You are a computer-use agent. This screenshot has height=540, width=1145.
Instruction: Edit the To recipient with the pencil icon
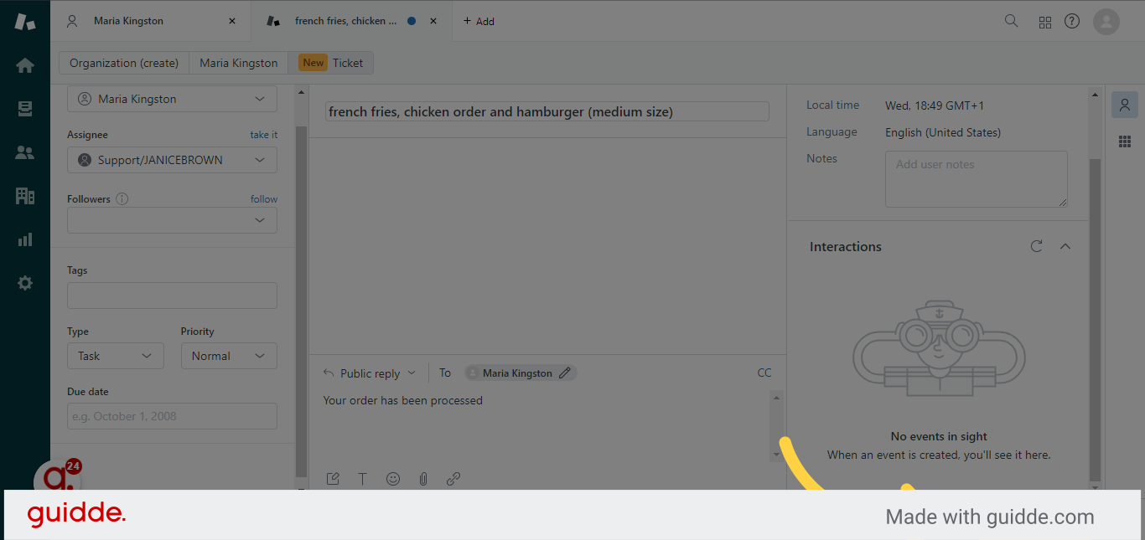click(565, 373)
